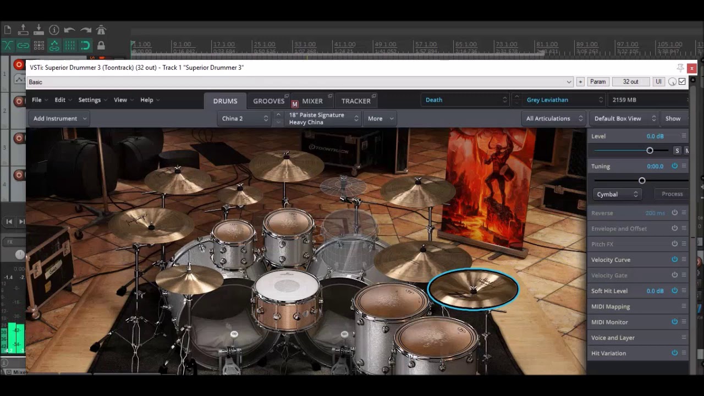Enable the Pitch FX power button
704x396 pixels.
(x=674, y=244)
